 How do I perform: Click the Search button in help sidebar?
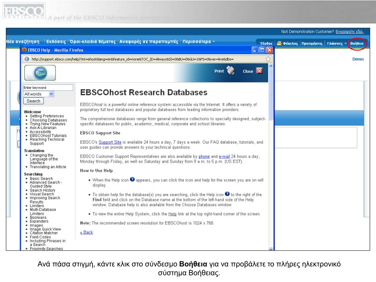click(x=33, y=101)
